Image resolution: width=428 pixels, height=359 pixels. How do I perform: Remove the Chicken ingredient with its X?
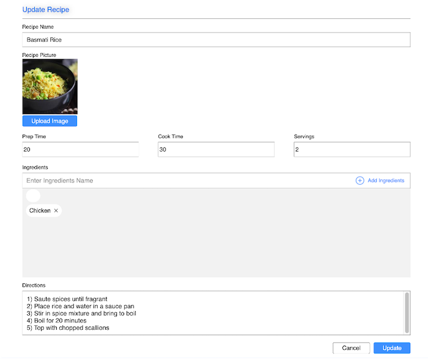coord(56,210)
